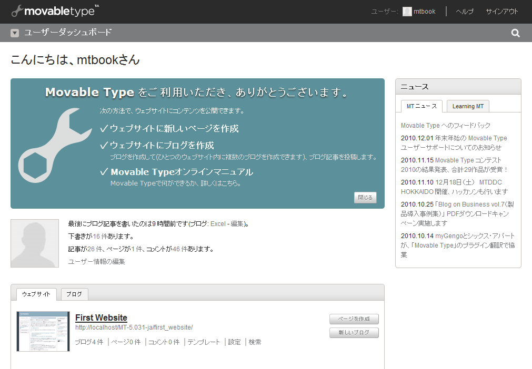Open the First Website title link
Screen dimensions: 532x369
tap(101, 318)
